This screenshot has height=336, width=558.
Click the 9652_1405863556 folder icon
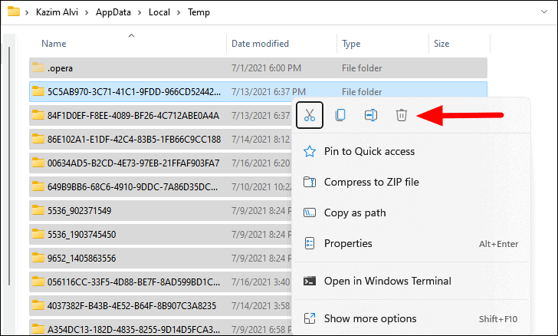(x=38, y=258)
